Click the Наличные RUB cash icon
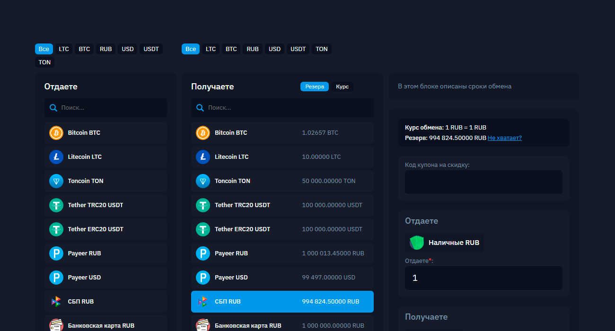 [417, 243]
